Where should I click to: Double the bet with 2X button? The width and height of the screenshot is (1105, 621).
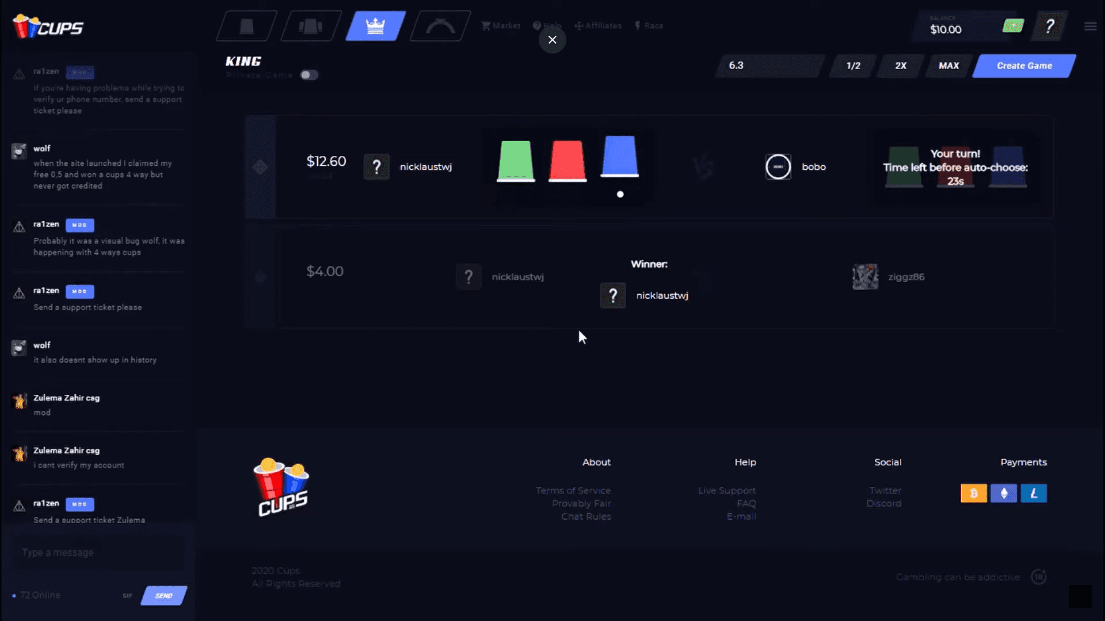pyautogui.click(x=901, y=66)
